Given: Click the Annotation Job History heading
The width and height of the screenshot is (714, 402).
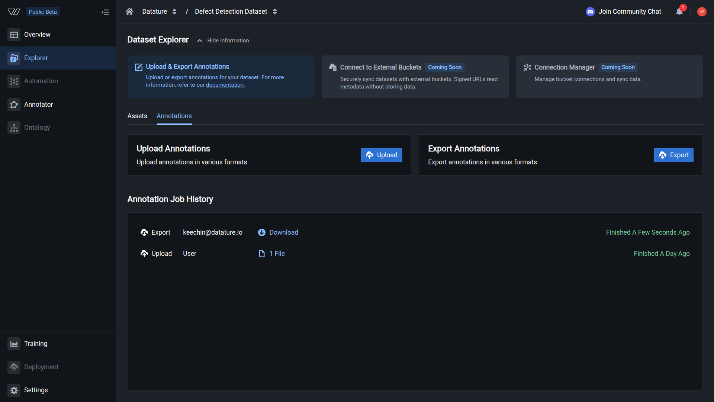Looking at the screenshot, I should tap(170, 199).
